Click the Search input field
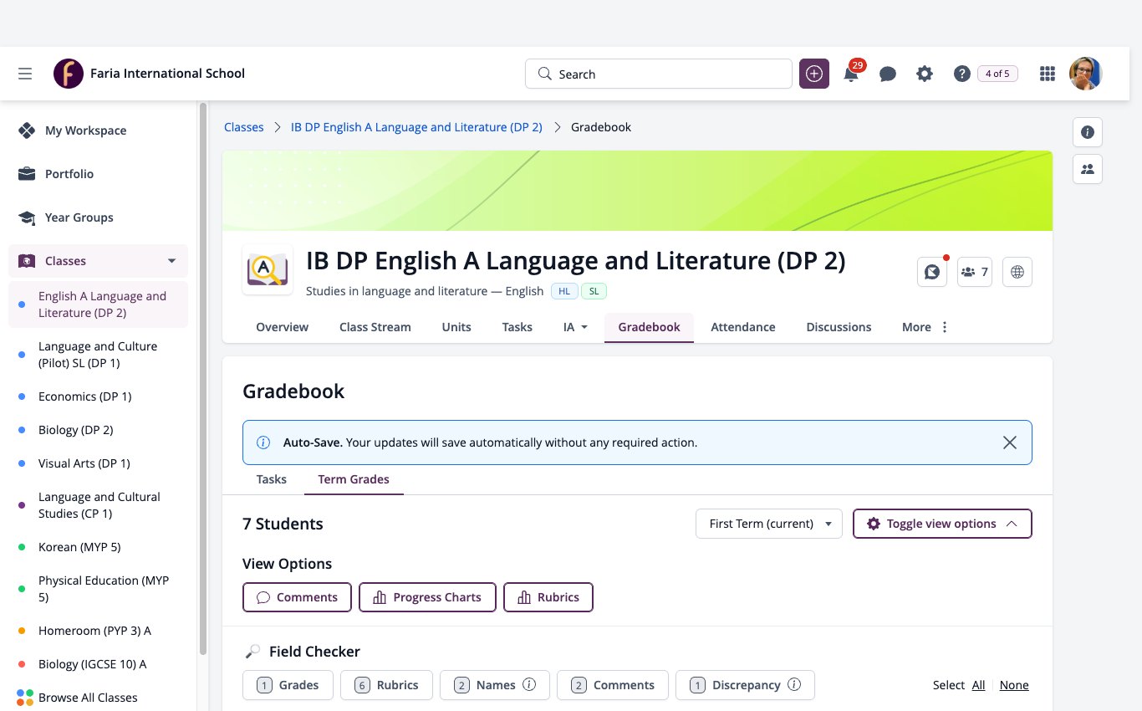 coord(659,74)
